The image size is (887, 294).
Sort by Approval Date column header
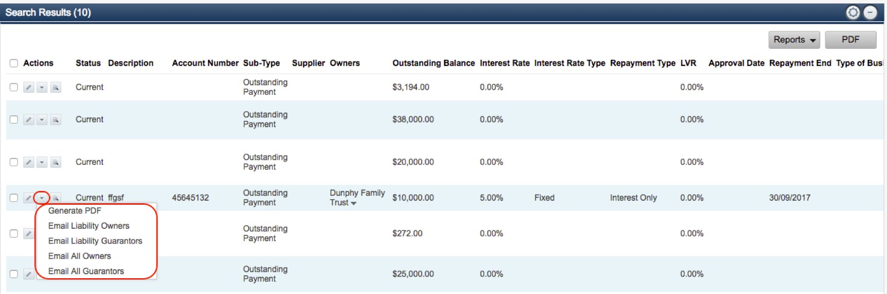(x=736, y=63)
